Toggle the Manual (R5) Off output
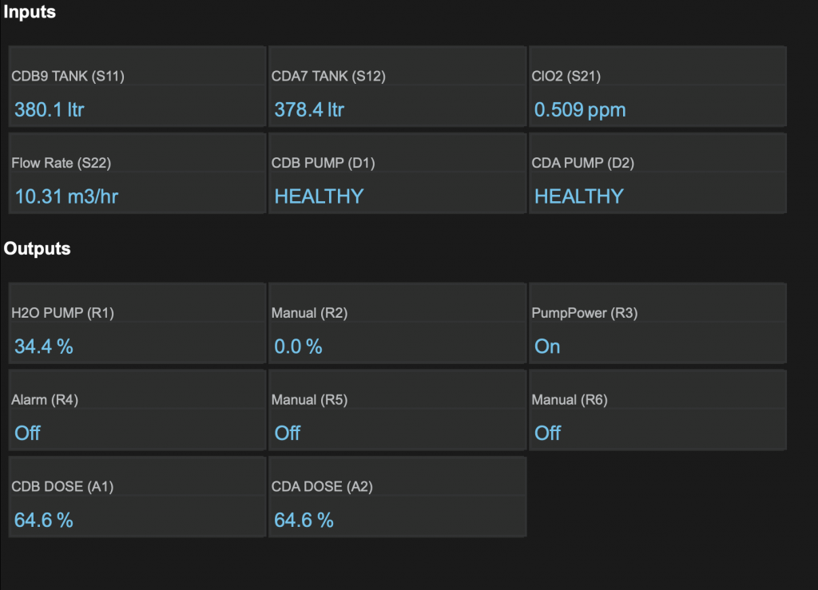Image resolution: width=818 pixels, height=590 pixels. [x=288, y=433]
